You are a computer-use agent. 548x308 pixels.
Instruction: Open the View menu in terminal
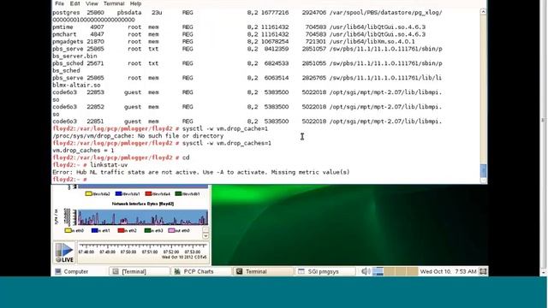tap(92, 3)
